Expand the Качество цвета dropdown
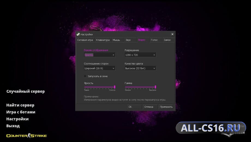Image resolution: width=251 pixels, height=142 pixels. pos(140,69)
